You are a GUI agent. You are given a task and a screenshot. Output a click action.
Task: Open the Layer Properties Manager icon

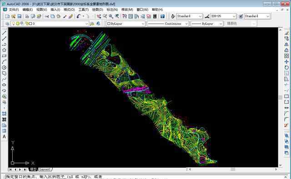point(7,24)
